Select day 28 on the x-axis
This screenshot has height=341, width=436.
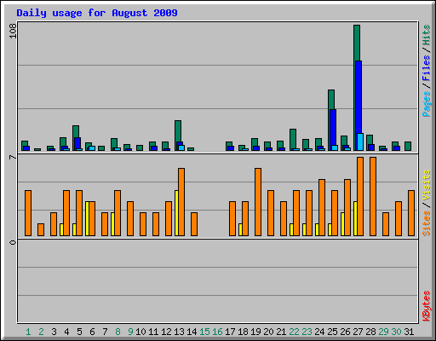click(370, 332)
